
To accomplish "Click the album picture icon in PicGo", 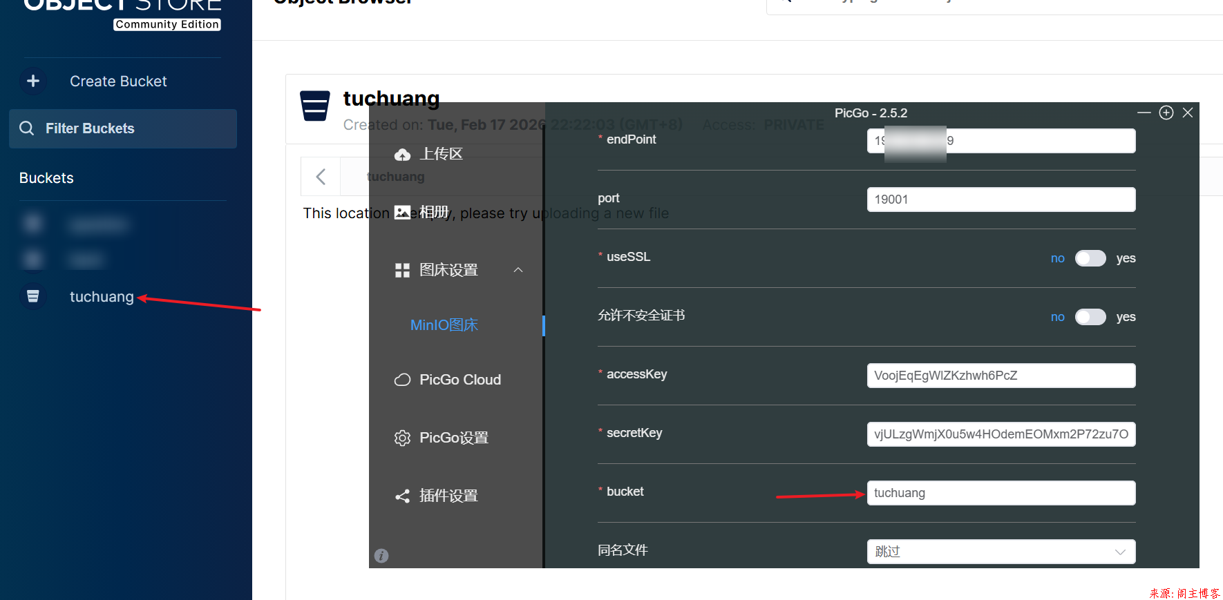I will coord(402,212).
